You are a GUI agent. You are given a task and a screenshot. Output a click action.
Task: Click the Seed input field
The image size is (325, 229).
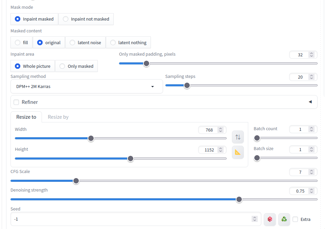[132, 219]
